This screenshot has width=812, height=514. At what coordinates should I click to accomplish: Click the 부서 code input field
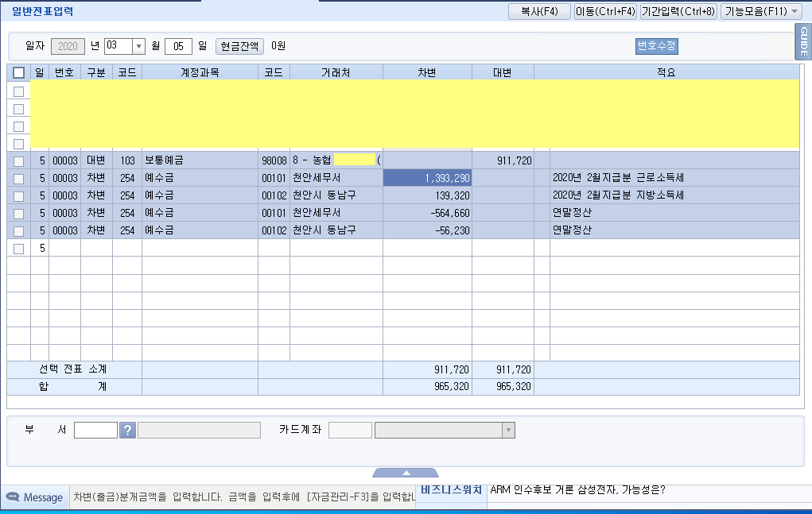(x=95, y=431)
